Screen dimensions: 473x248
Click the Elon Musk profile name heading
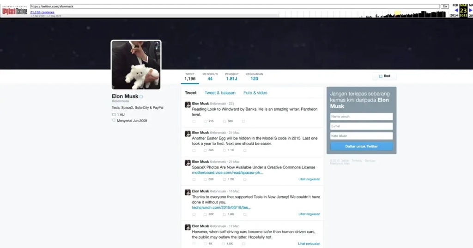(125, 96)
